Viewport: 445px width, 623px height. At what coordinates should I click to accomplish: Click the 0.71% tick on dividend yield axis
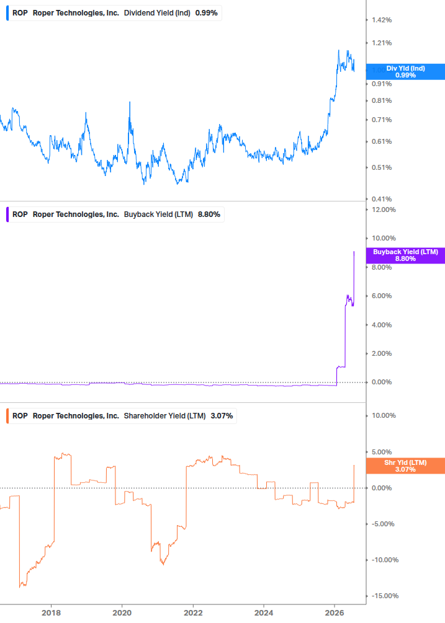382,120
